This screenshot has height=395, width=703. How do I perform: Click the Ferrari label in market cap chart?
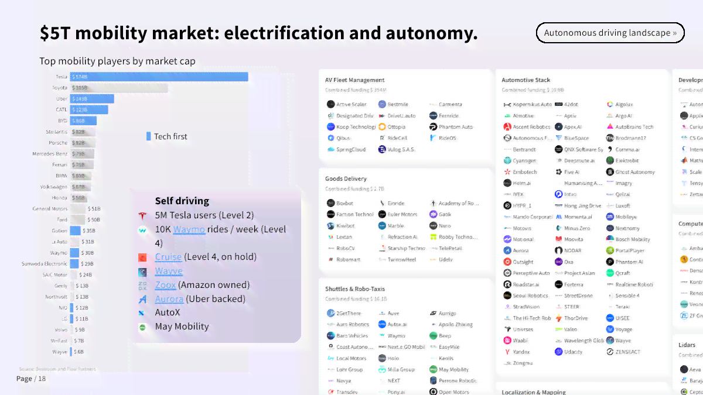[x=59, y=164]
